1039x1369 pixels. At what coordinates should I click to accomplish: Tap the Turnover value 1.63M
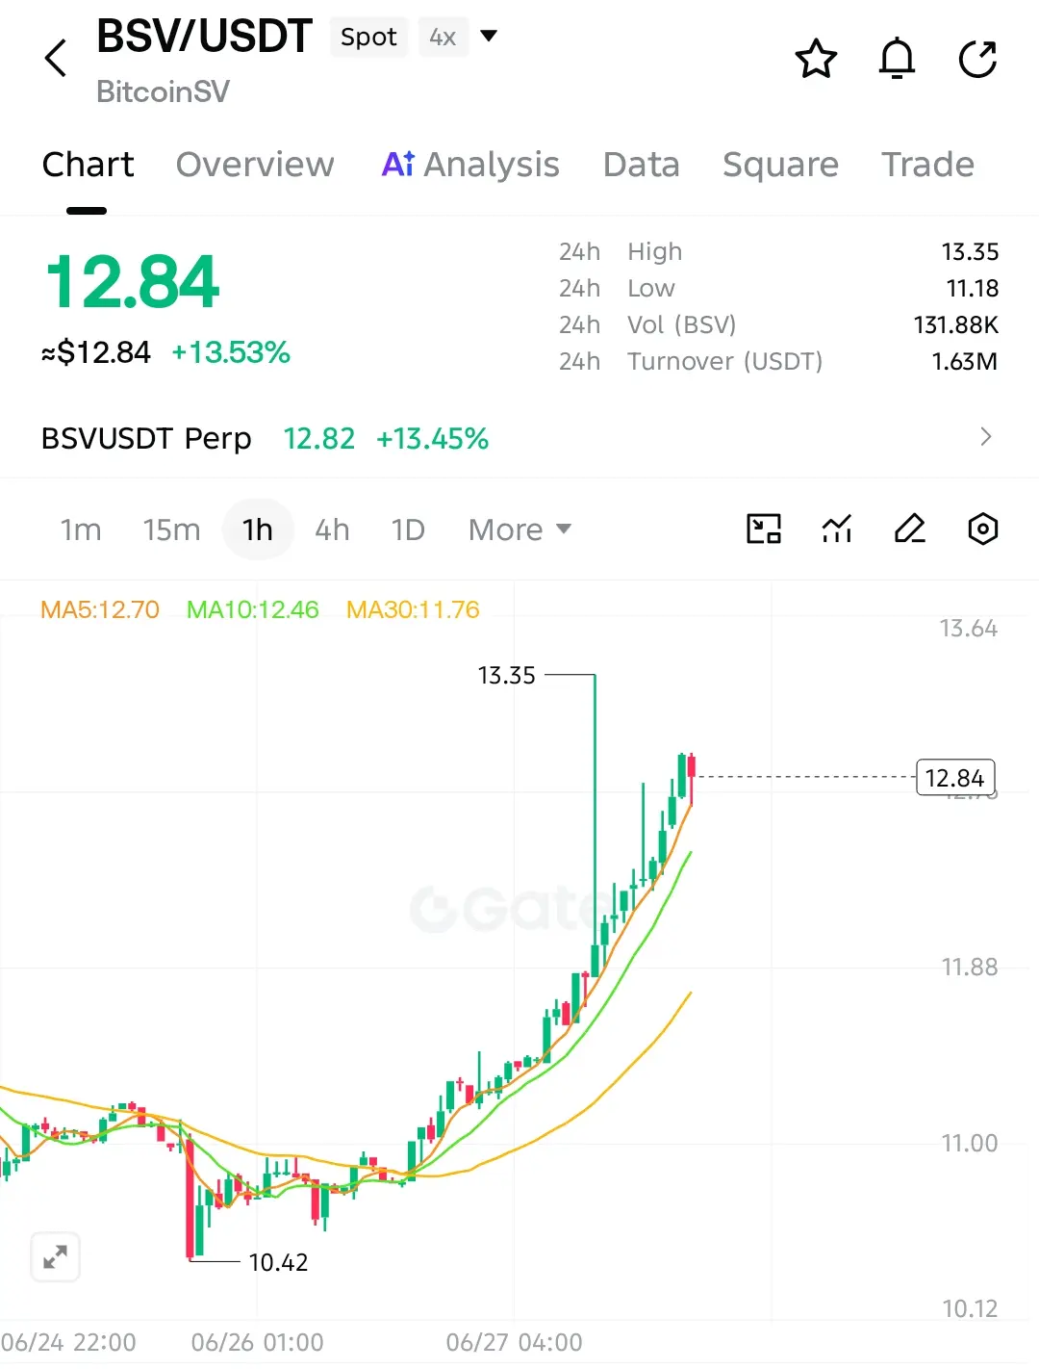[965, 361]
